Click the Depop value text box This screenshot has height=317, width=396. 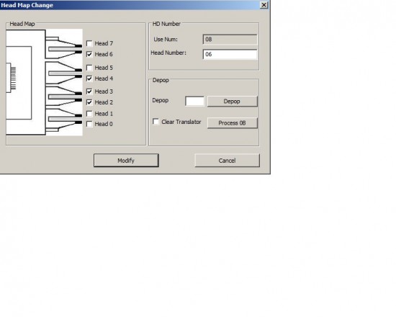pyautogui.click(x=194, y=102)
